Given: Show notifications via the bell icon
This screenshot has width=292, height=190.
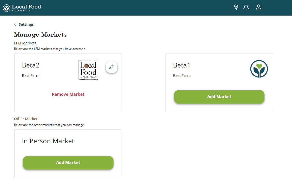Looking at the screenshot, I should (246, 8).
